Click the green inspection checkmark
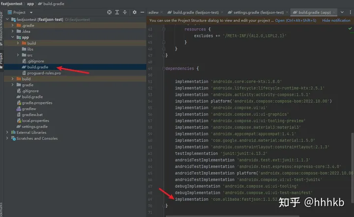 point(350,29)
